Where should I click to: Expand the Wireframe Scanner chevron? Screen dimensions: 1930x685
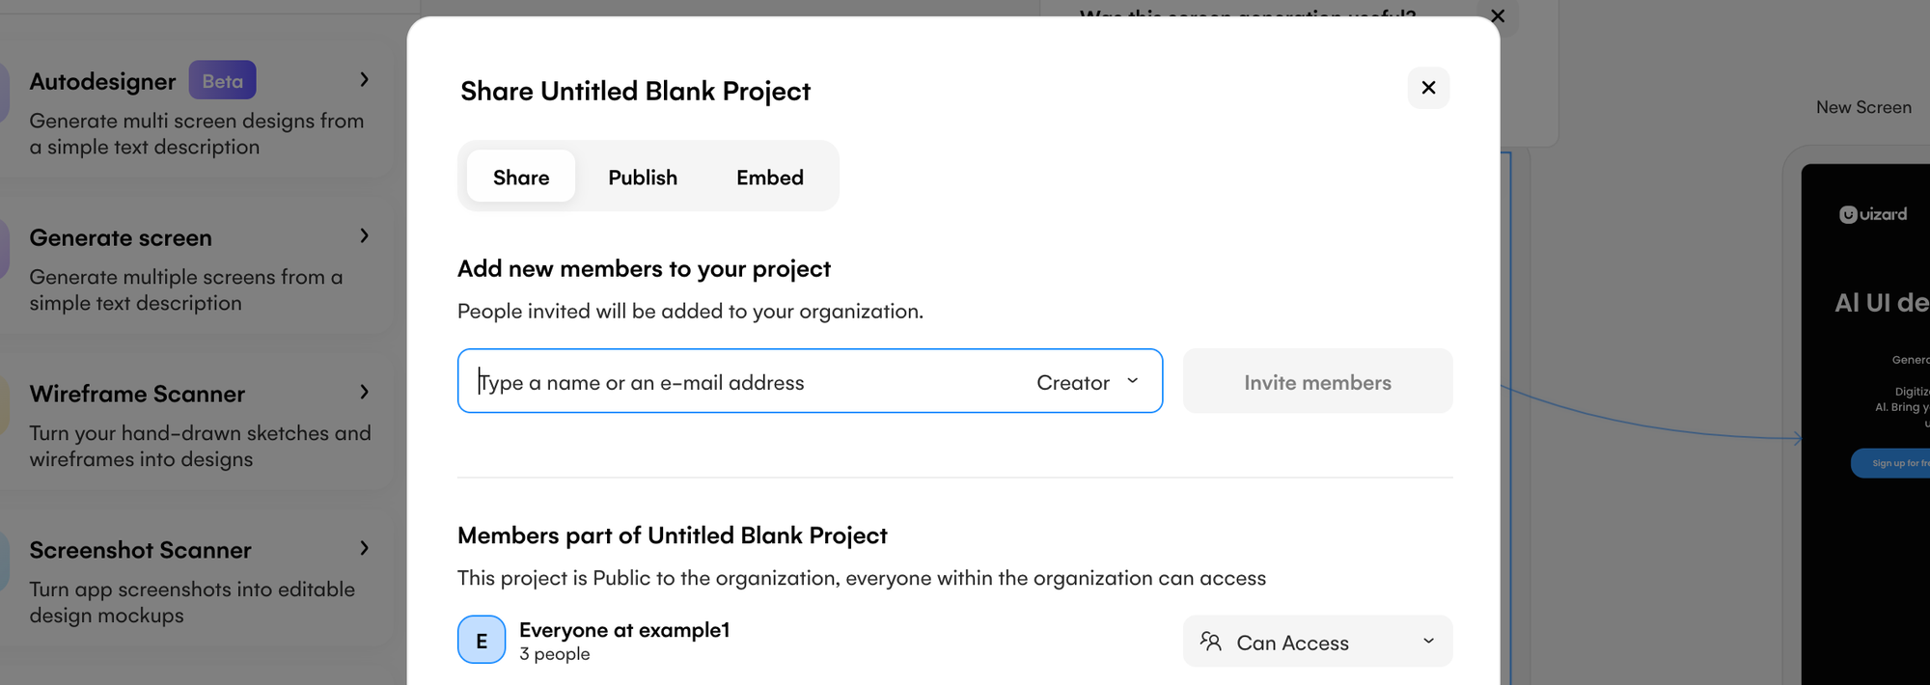(x=364, y=393)
